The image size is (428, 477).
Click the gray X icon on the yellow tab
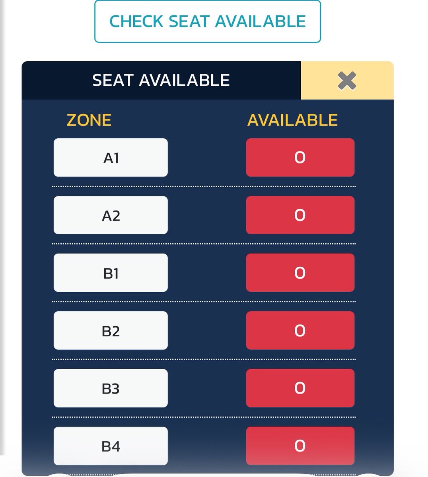(x=347, y=81)
